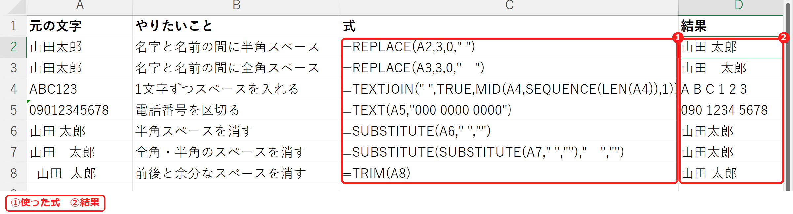The width and height of the screenshot is (793, 214).
Task: Select row 3 header
Action: [x=13, y=68]
